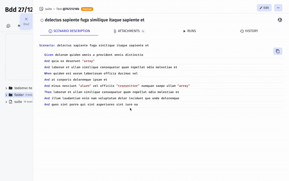The width and height of the screenshot is (289, 181).
Task: Switch to the Scenario Description tab
Action: click(69, 31)
